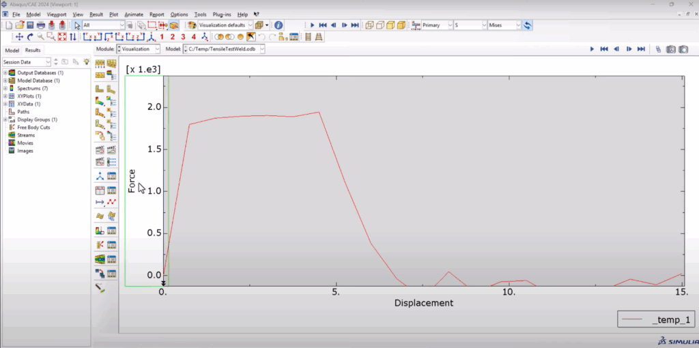Apply the isometric view icon
Image resolution: width=699 pixels, height=348 pixels.
[152, 37]
